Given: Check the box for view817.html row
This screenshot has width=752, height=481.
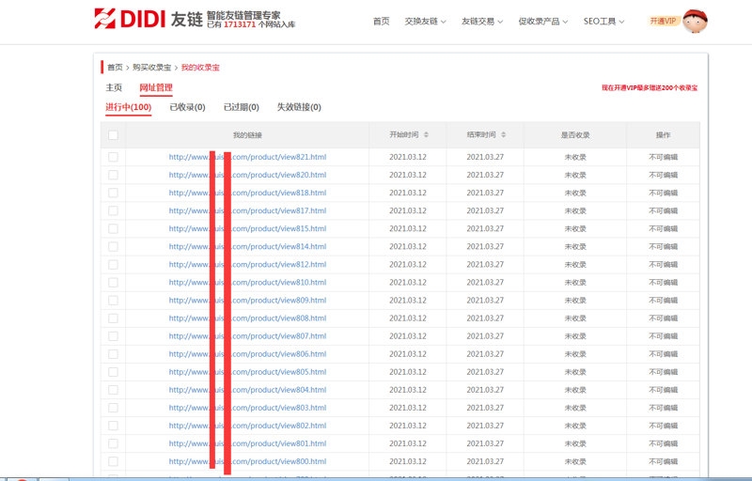Looking at the screenshot, I should pos(113,210).
